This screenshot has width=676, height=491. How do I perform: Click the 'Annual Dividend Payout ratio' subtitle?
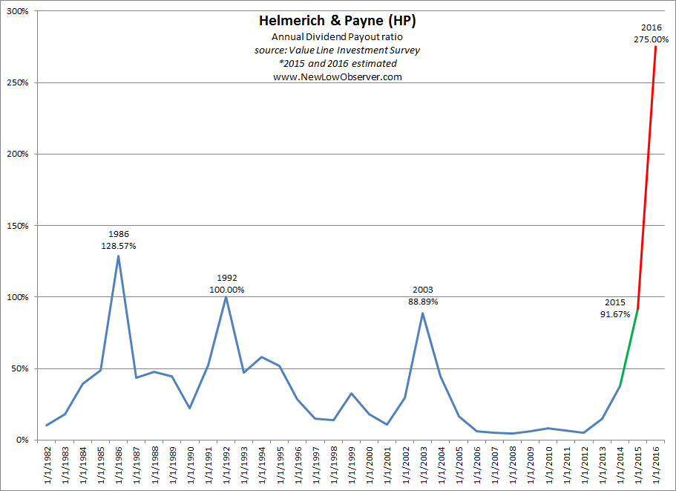coord(337,36)
